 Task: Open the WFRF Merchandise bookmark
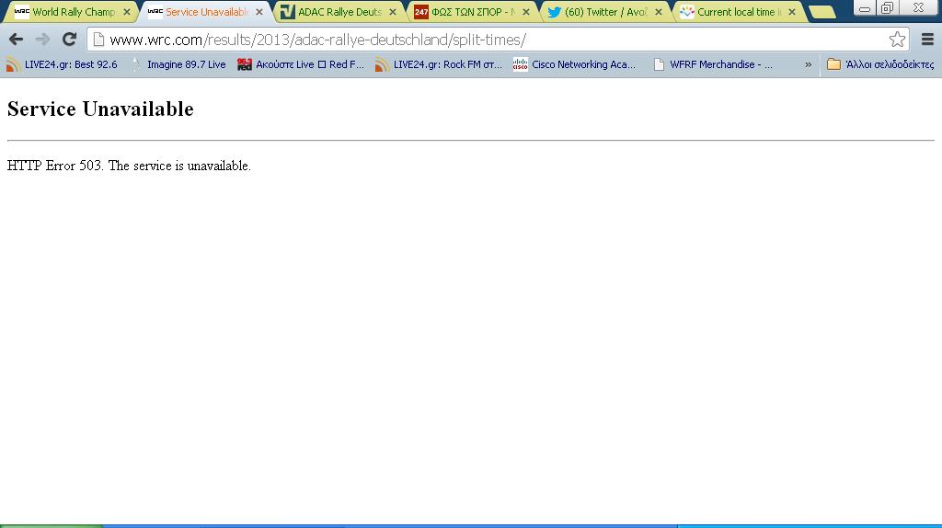click(x=712, y=64)
